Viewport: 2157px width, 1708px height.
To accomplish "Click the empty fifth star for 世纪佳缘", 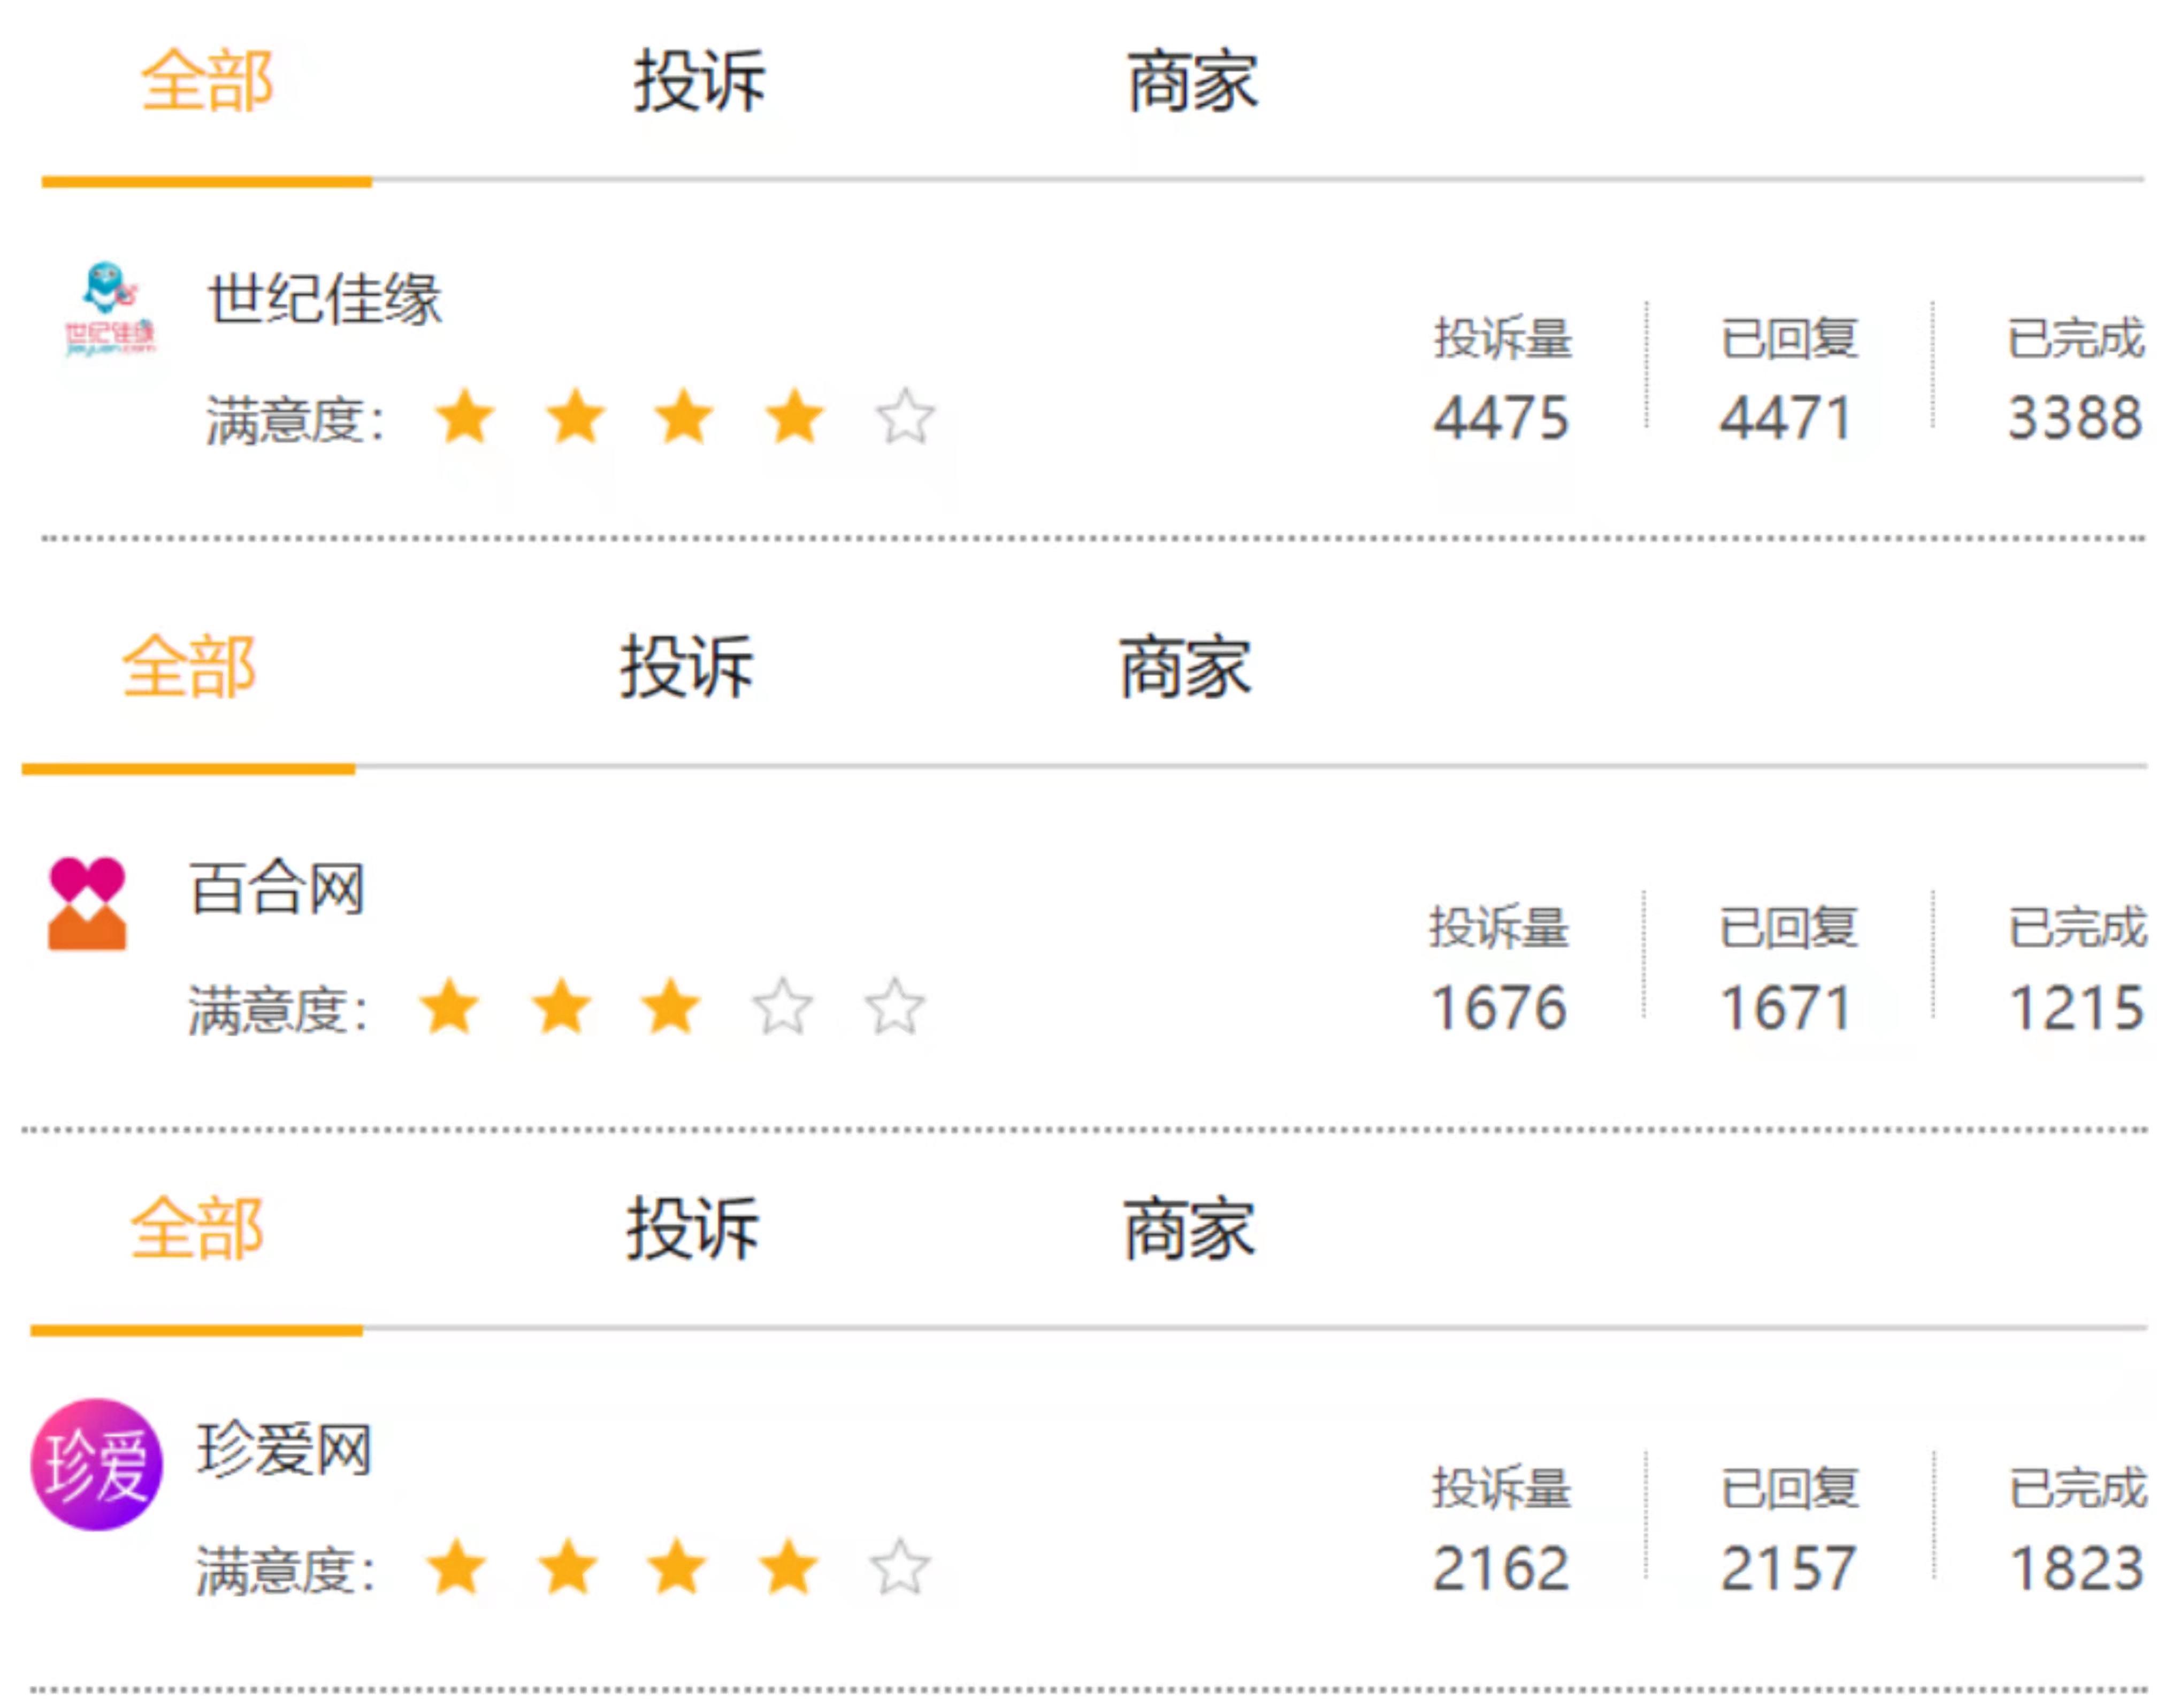I will tap(904, 416).
